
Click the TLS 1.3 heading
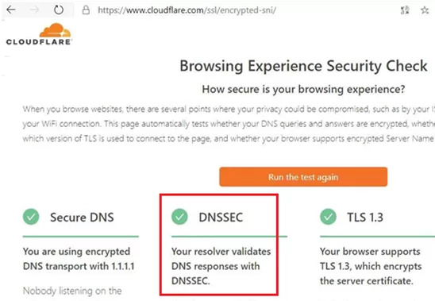(x=365, y=217)
